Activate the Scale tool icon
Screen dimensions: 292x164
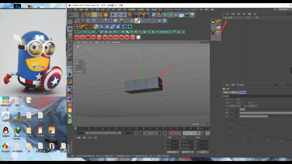(94, 15)
